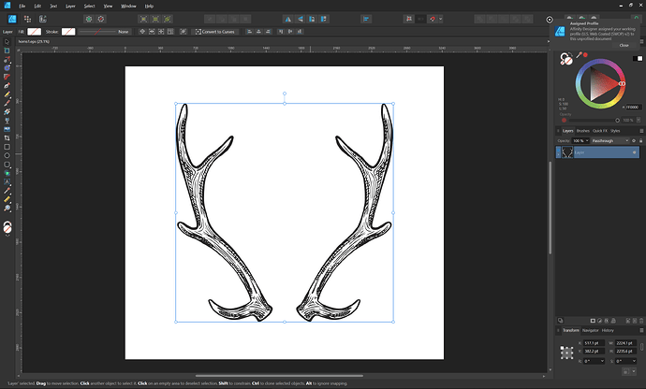Select the Zoom tool

click(7, 208)
